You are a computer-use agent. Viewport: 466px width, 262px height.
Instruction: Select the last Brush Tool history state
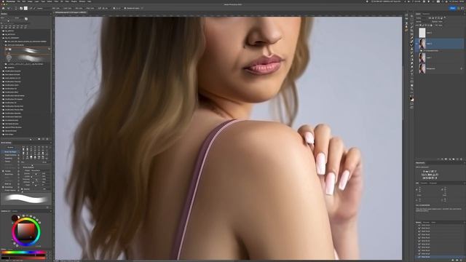pyautogui.click(x=440, y=257)
